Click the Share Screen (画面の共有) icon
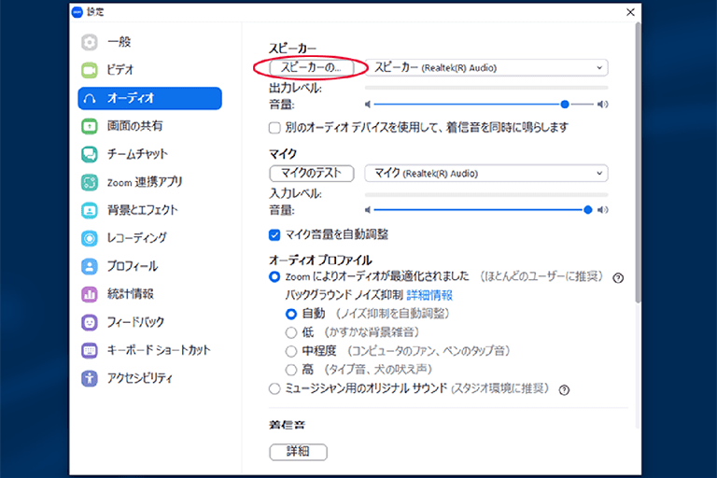Image resolution: width=717 pixels, height=478 pixels. [x=90, y=126]
